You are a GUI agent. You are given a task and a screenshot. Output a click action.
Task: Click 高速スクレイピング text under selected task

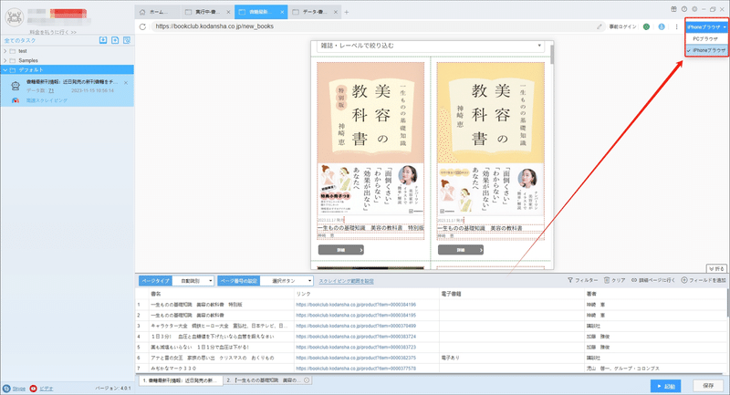pyautogui.click(x=47, y=100)
